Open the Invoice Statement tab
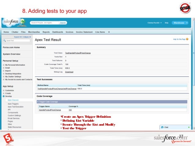 84,32
